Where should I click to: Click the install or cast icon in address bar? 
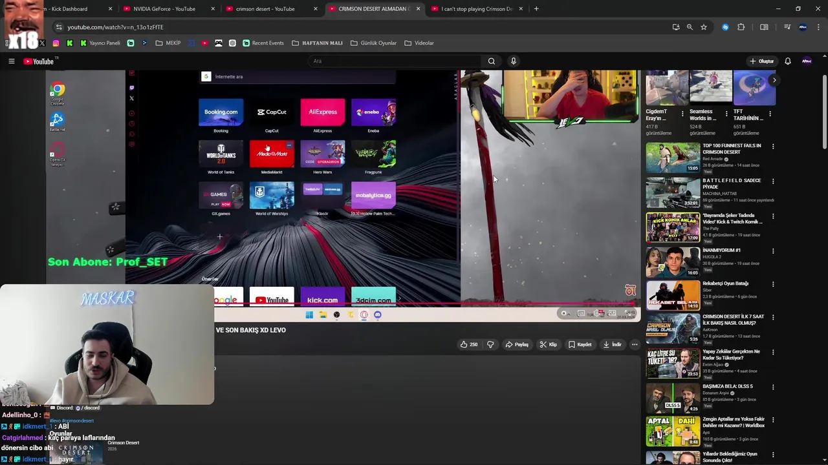(676, 27)
